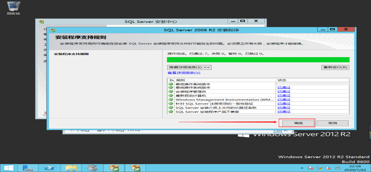Click green check icon beside 安装程序产品不兼容
The image size is (371, 172).
(171, 112)
